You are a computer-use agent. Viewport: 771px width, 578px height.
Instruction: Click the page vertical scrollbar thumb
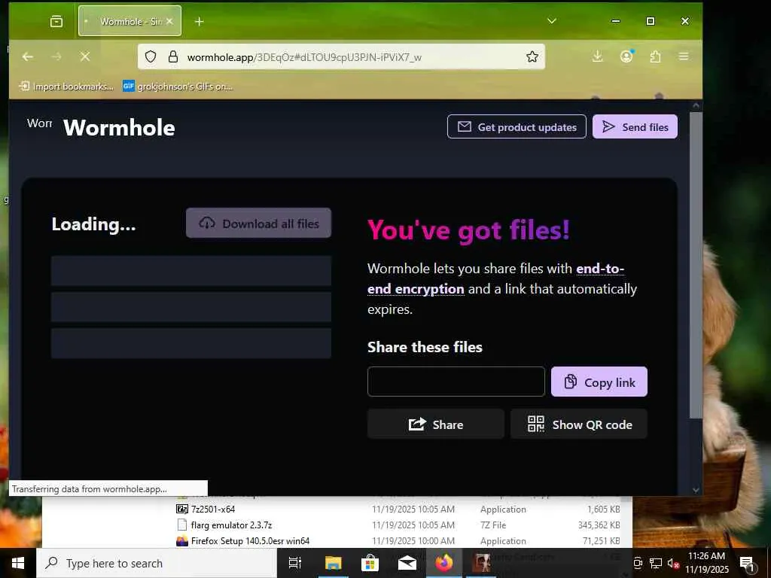pyautogui.click(x=696, y=266)
